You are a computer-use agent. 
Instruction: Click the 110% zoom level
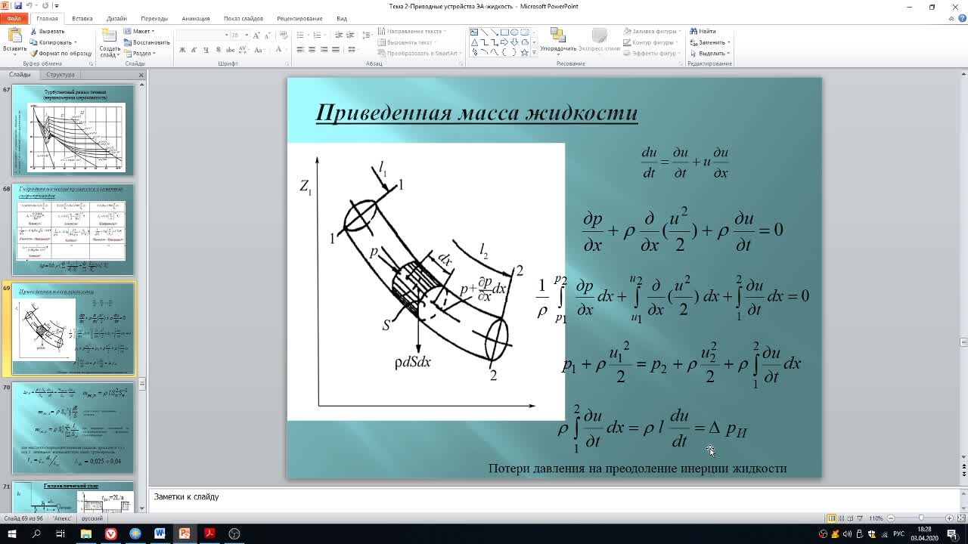pyautogui.click(x=876, y=518)
